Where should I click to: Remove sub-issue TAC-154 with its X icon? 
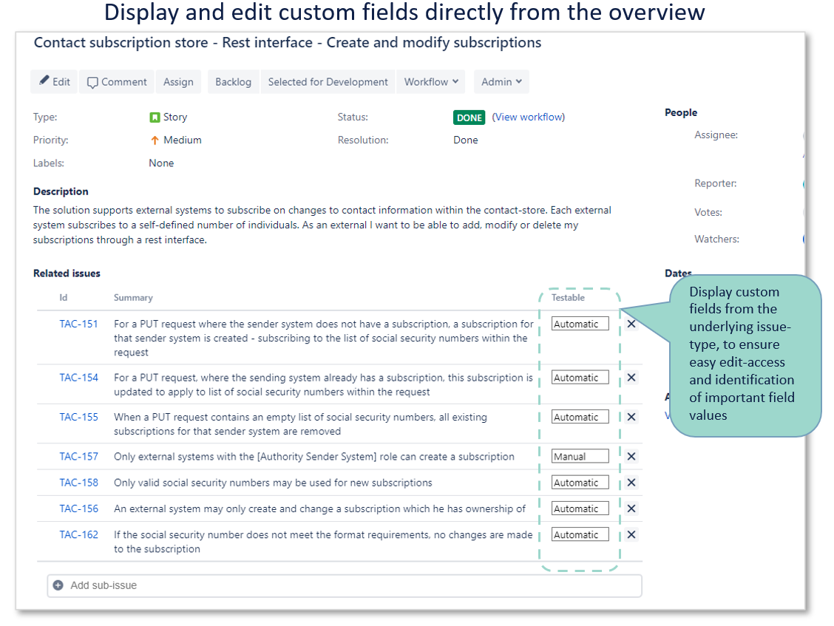631,378
